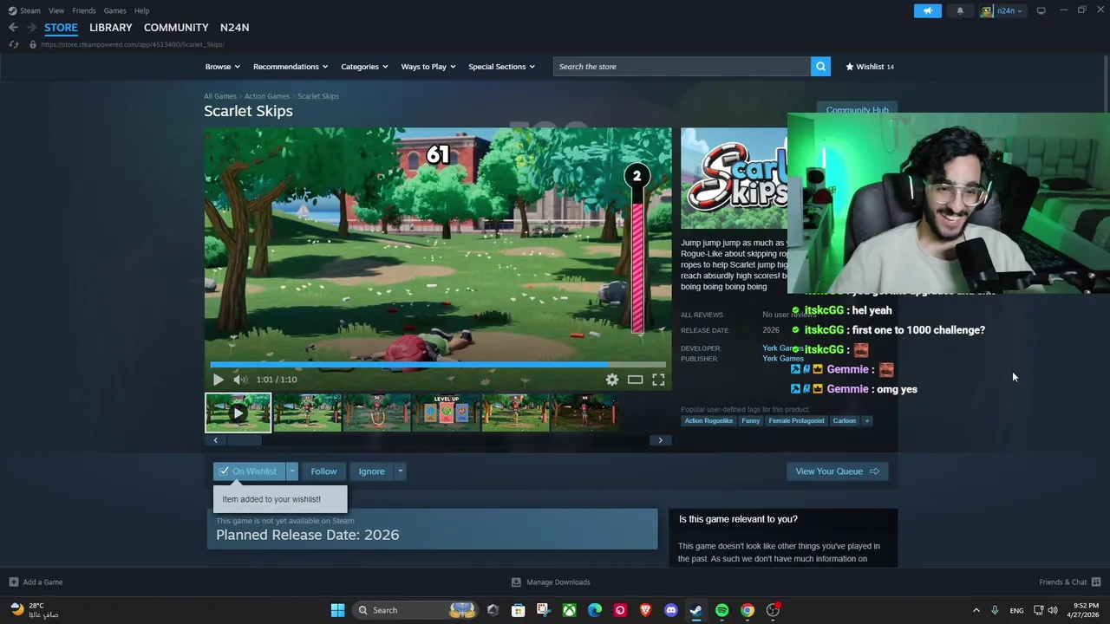This screenshot has width=1110, height=624.
Task: Toggle Ignore for this game
Action: (371, 471)
